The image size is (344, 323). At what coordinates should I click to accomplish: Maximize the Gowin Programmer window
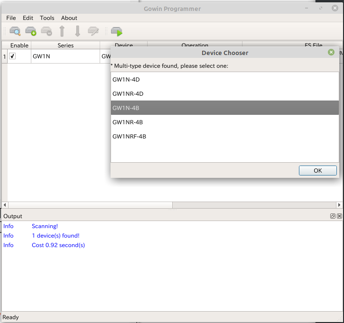(321, 8)
